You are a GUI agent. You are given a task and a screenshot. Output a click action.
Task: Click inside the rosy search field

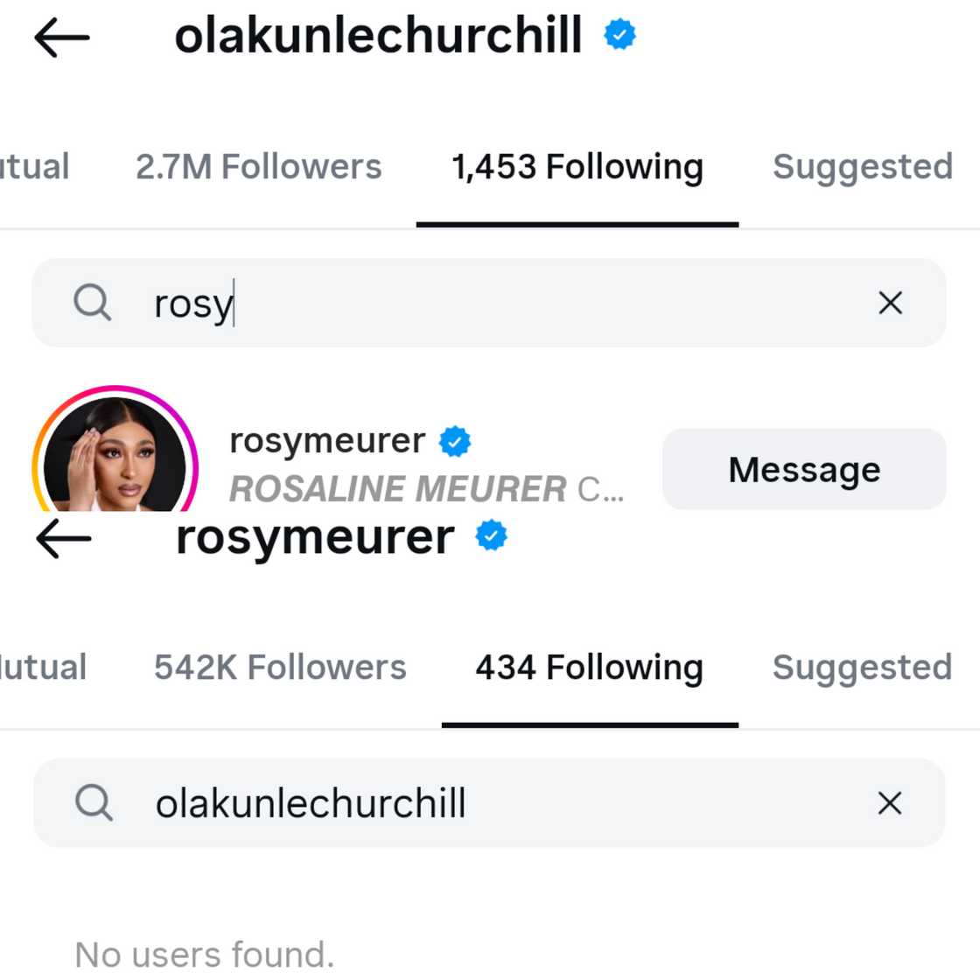click(x=394, y=303)
